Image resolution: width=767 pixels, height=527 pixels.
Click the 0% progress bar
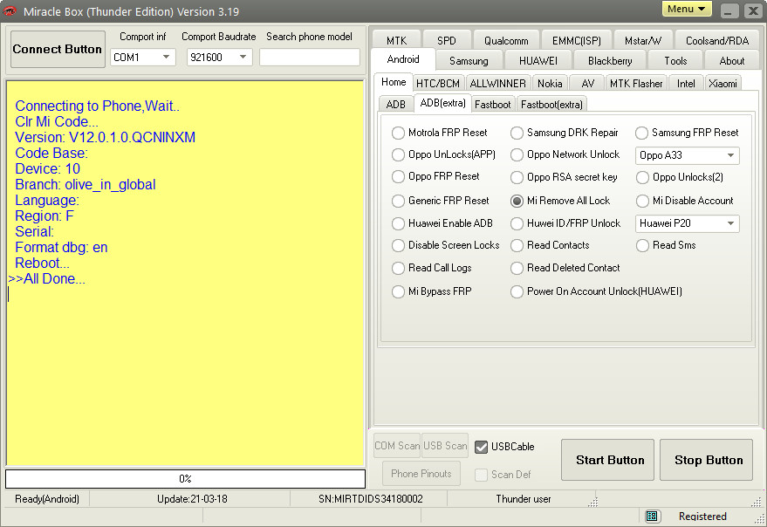185,479
